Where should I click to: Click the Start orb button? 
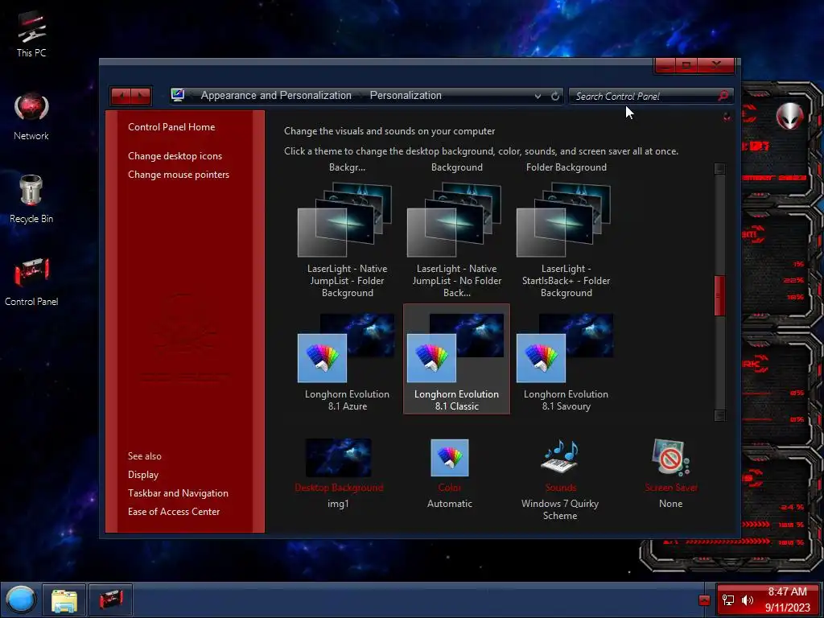pos(20,599)
